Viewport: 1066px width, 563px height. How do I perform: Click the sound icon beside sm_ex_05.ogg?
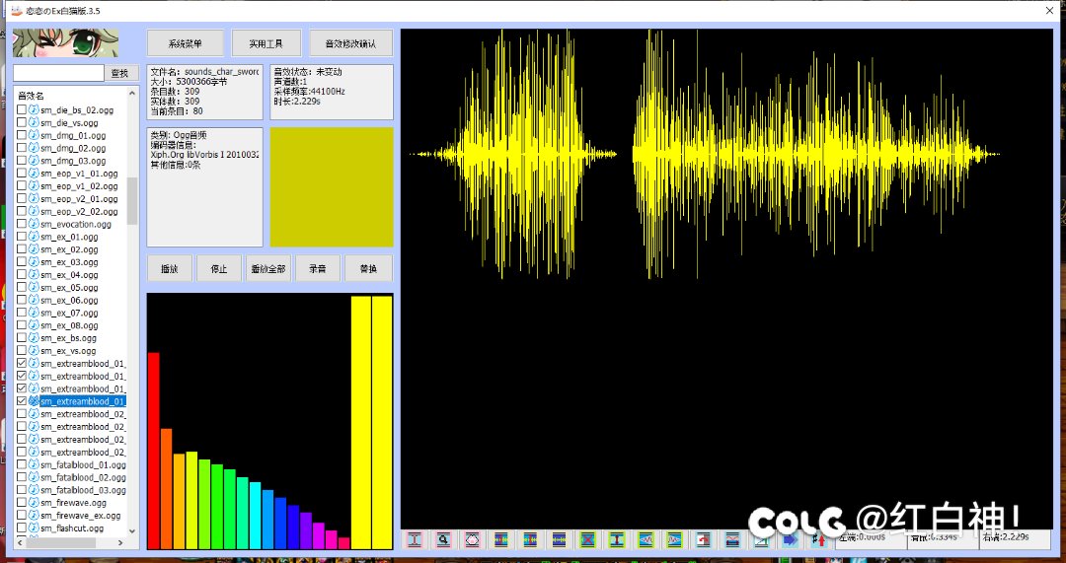(x=34, y=287)
